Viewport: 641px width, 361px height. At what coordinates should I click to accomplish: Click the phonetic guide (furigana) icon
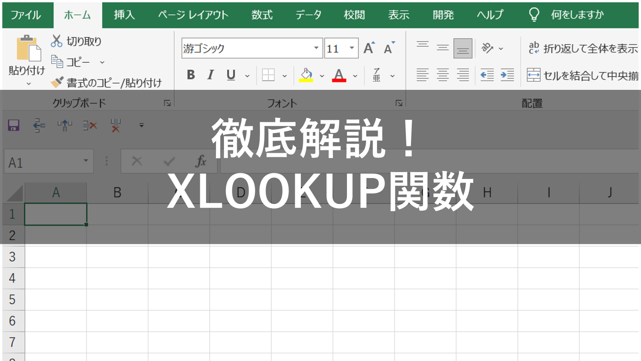[377, 75]
